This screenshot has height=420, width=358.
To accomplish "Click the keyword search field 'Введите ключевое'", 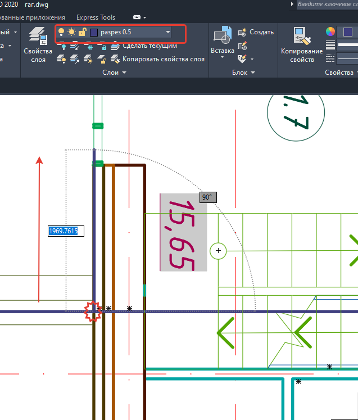I will (327, 4).
